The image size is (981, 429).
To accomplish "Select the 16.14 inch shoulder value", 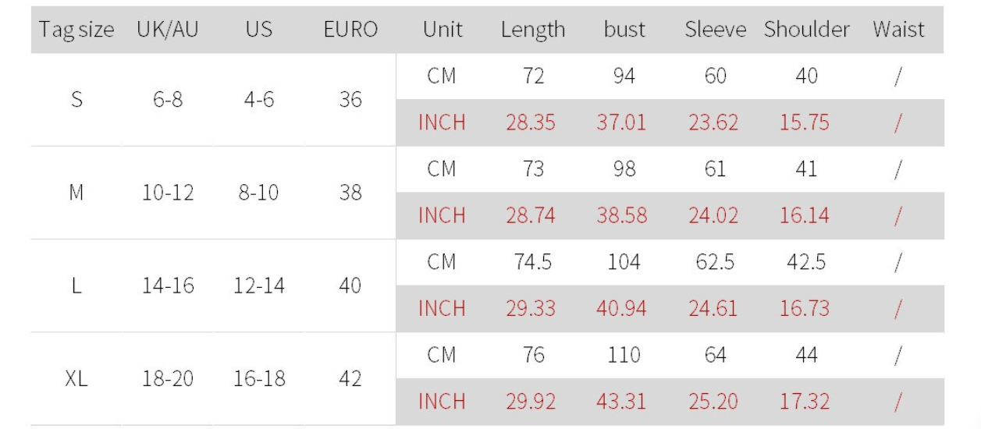I will [805, 216].
